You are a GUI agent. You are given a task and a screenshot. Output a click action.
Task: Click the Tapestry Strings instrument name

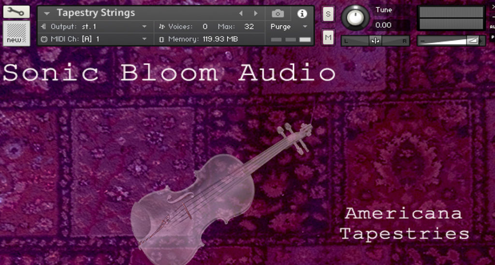[x=96, y=13]
